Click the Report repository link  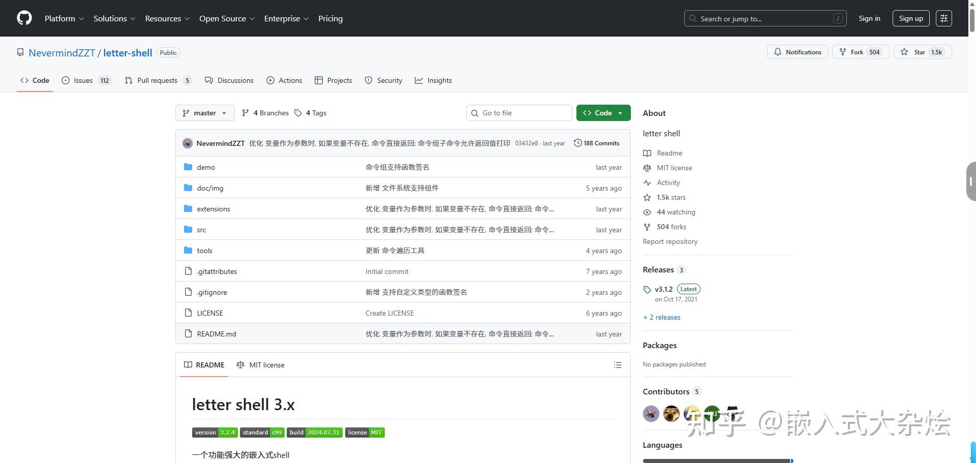(670, 241)
